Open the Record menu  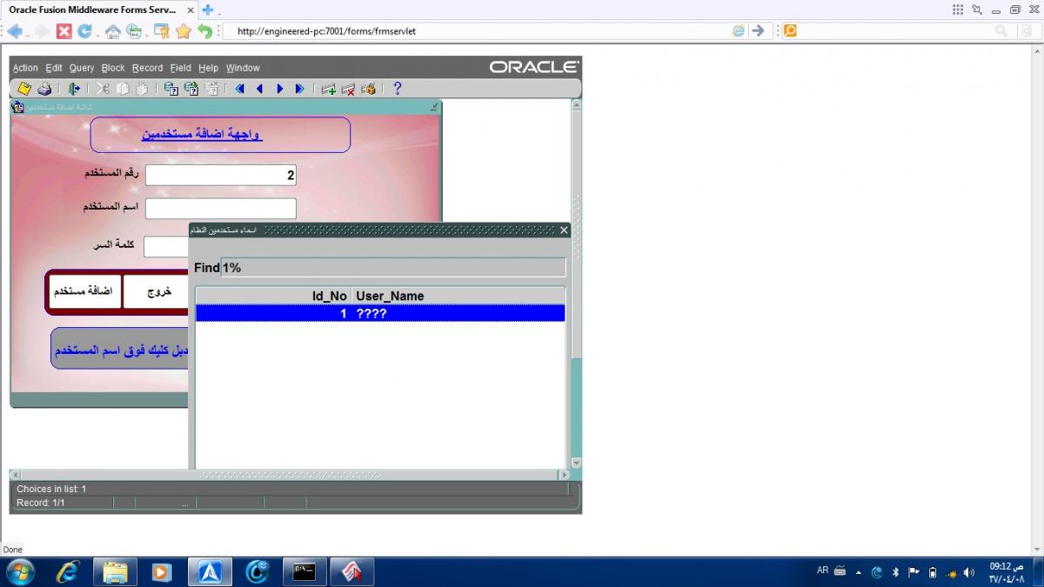pyautogui.click(x=147, y=68)
